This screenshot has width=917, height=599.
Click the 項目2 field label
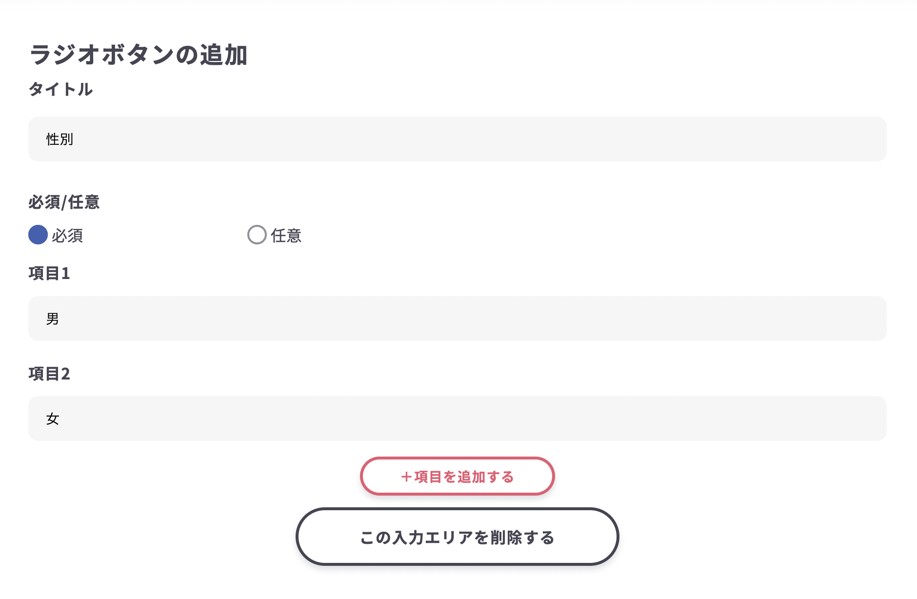49,374
